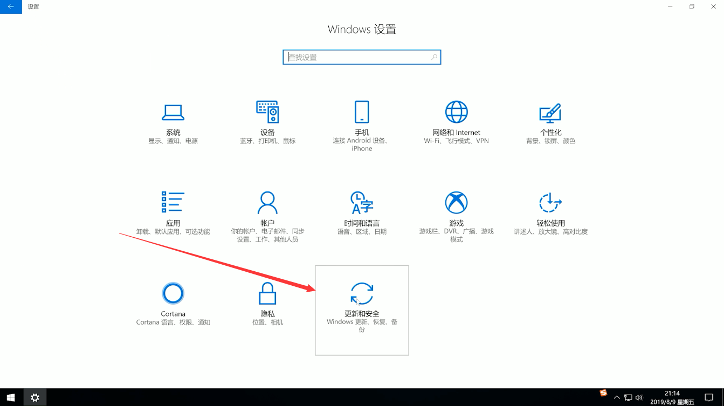
Task: Click the text "蓝牙、打印机、鼠标"
Action: [x=267, y=141]
